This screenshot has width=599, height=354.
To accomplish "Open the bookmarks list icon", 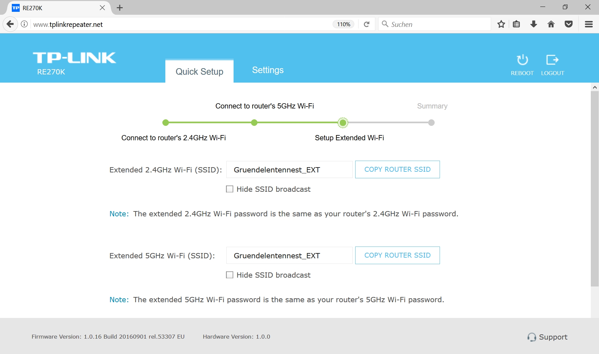I will coord(516,24).
